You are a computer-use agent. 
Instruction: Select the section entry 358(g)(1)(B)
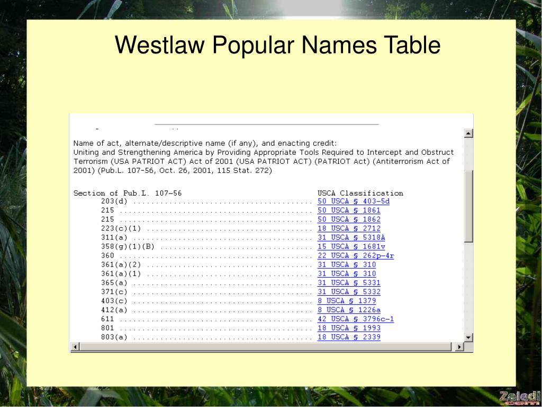point(128,246)
